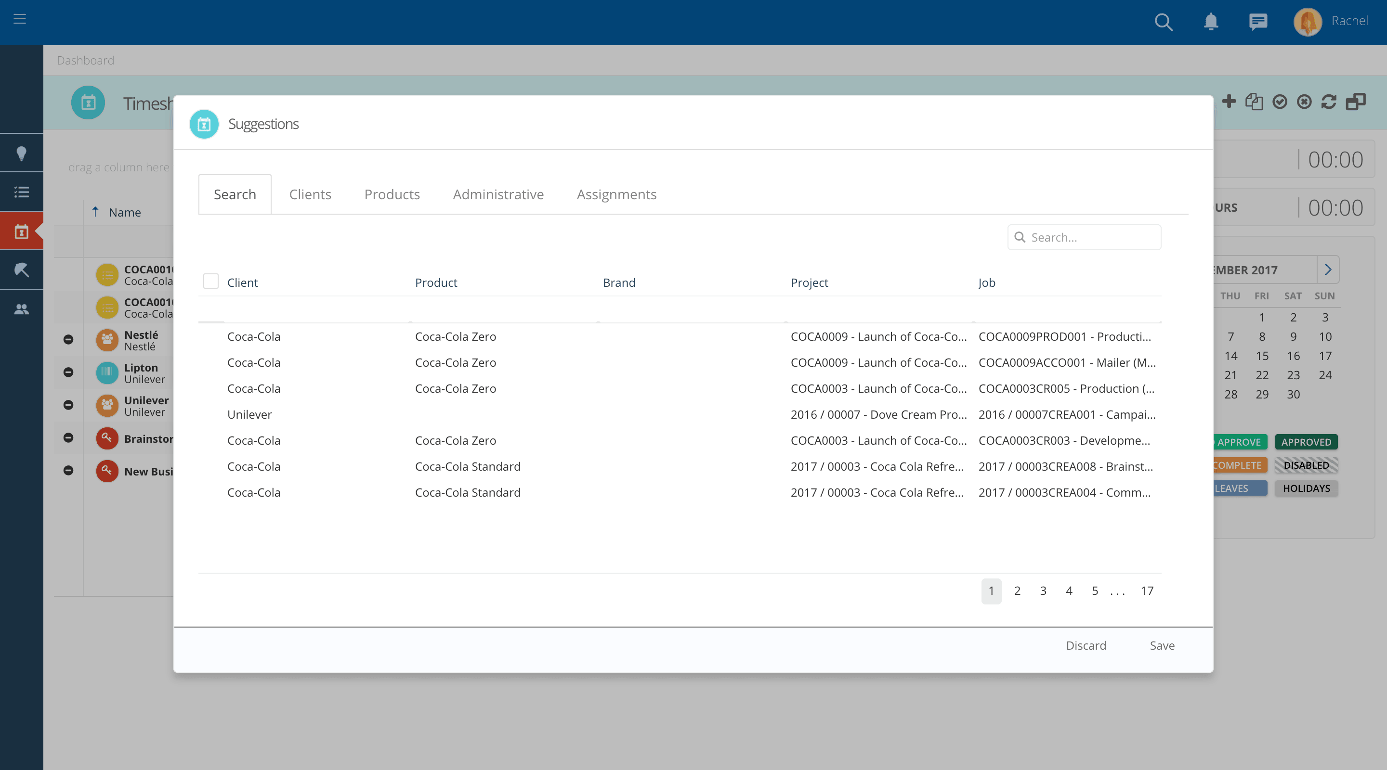The height and width of the screenshot is (770, 1387).
Task: Click the Brainstorm row key icon
Action: pos(107,438)
